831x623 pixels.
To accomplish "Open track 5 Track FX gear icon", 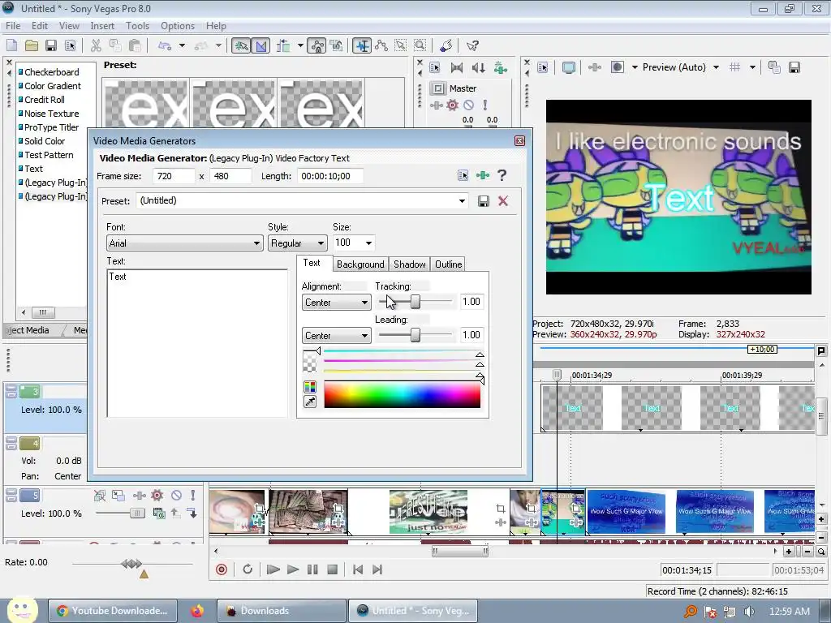I will click(157, 496).
